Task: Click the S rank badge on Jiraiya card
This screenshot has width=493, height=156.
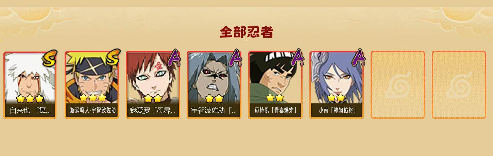Action: (50, 58)
